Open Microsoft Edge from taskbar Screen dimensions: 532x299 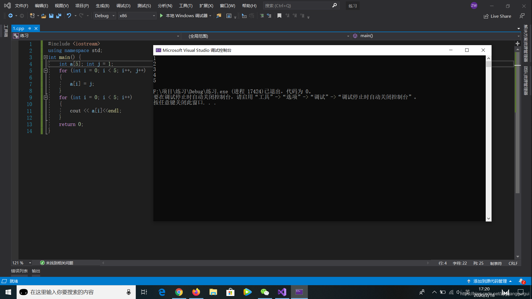click(x=162, y=292)
